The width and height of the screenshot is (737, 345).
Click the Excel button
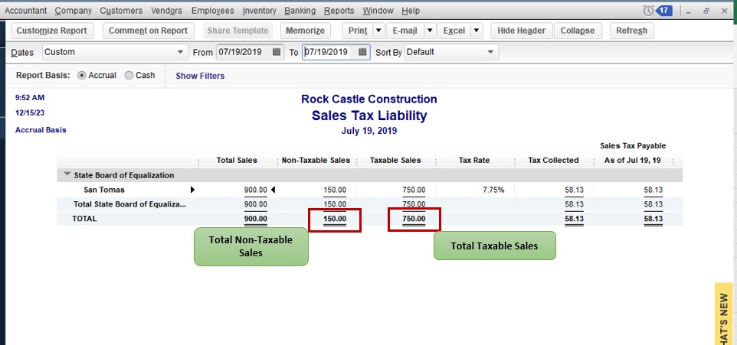point(454,31)
